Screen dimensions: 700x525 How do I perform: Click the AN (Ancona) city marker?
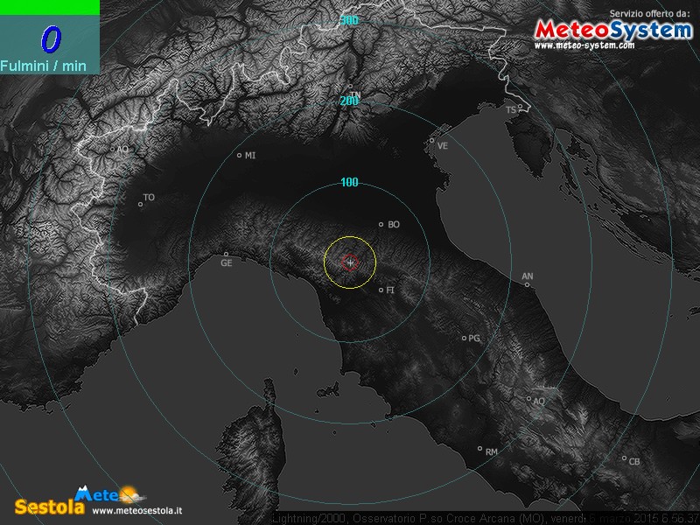pos(527,283)
